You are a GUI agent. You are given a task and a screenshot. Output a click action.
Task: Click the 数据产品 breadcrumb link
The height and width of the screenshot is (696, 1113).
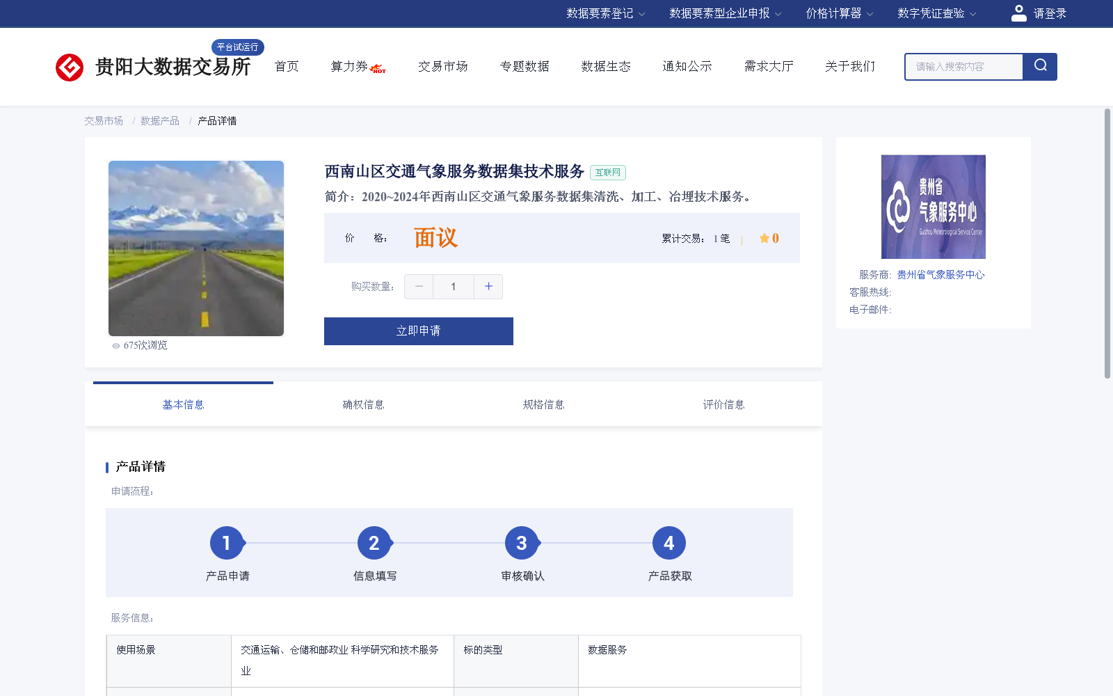click(x=160, y=121)
